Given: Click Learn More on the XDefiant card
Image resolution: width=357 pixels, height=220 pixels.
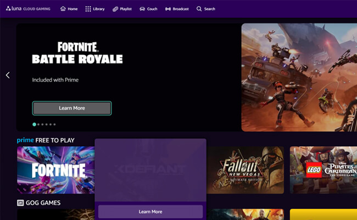Looking at the screenshot, I should coord(150,212).
